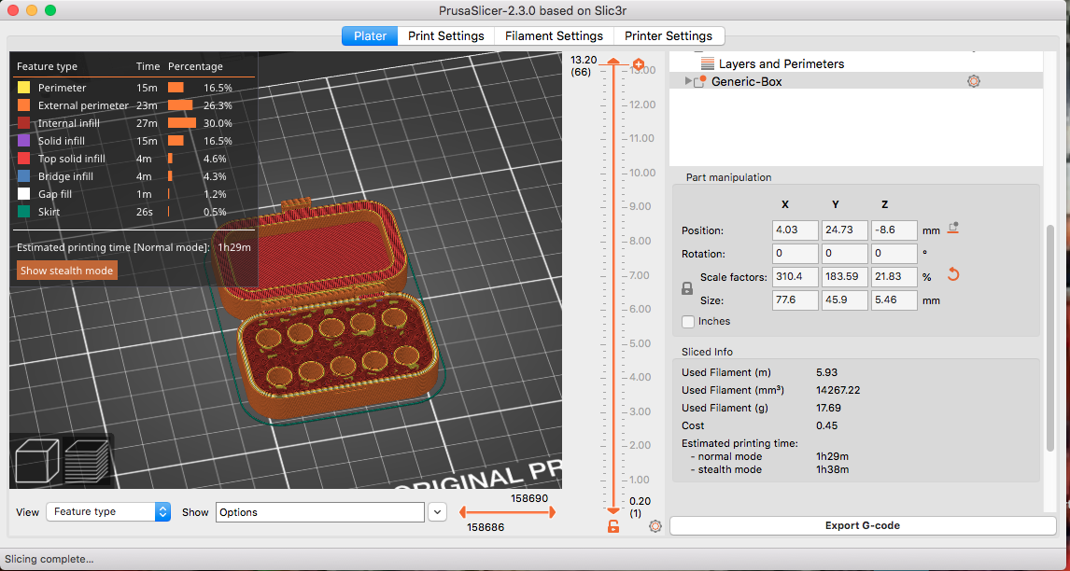Click the green Skirt swatch
Image resolution: width=1070 pixels, height=571 pixels.
(x=23, y=212)
